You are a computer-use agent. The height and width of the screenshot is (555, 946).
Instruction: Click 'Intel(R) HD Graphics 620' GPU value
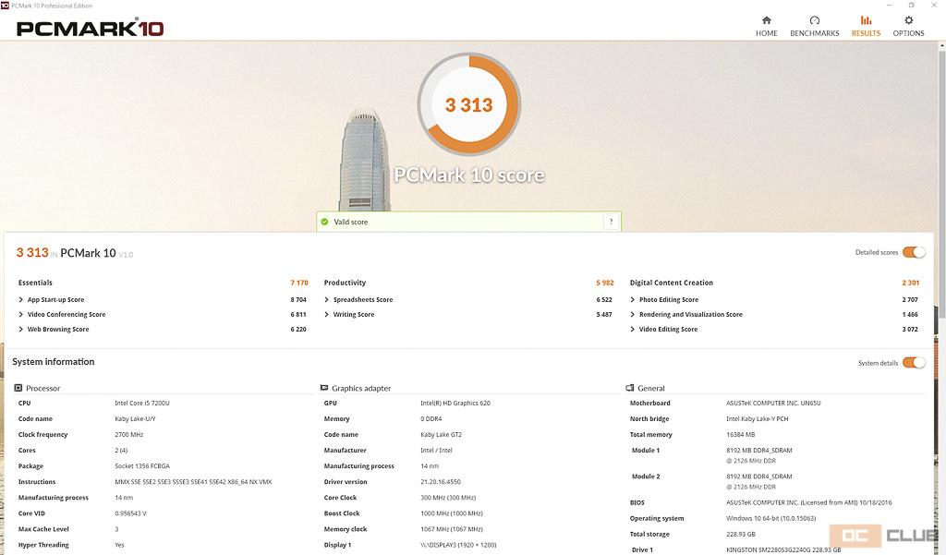point(455,403)
